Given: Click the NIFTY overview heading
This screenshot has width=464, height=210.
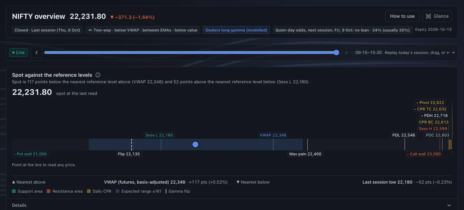Looking at the screenshot, I should pos(39,16).
